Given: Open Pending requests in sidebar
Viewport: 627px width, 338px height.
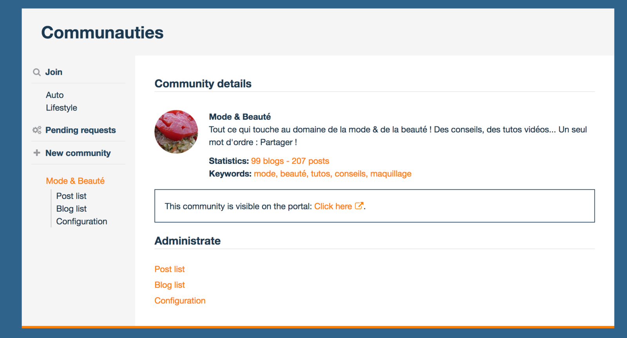Looking at the screenshot, I should click(x=80, y=130).
